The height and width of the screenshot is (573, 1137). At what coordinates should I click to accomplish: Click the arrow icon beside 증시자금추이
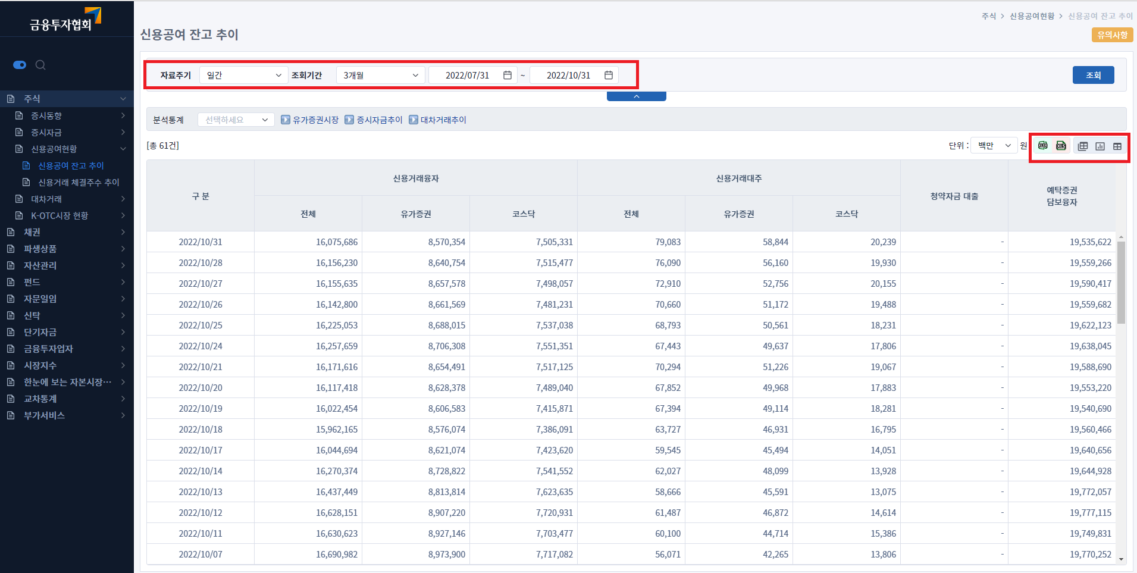pyautogui.click(x=349, y=120)
